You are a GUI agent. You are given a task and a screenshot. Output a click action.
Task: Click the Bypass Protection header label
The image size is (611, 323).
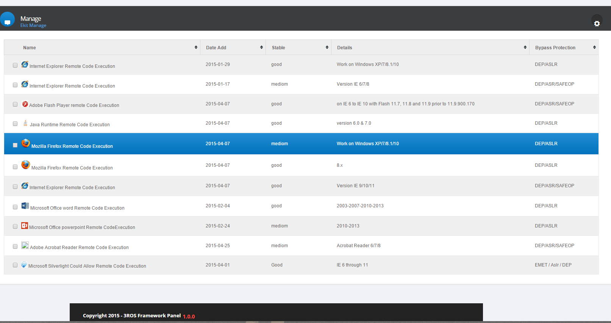(x=555, y=48)
